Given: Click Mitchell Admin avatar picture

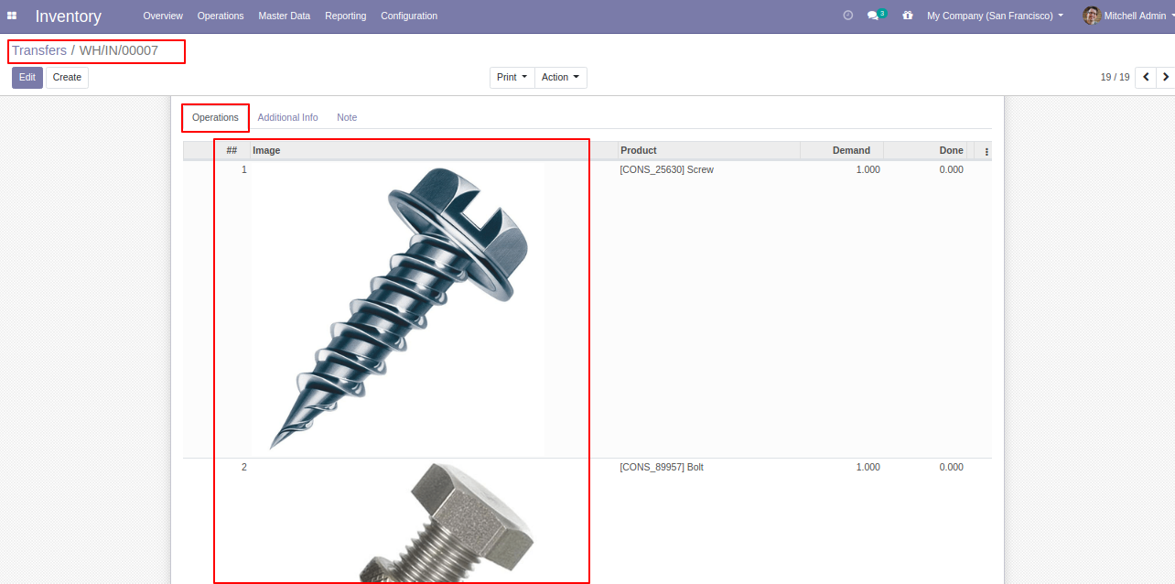Looking at the screenshot, I should point(1091,16).
